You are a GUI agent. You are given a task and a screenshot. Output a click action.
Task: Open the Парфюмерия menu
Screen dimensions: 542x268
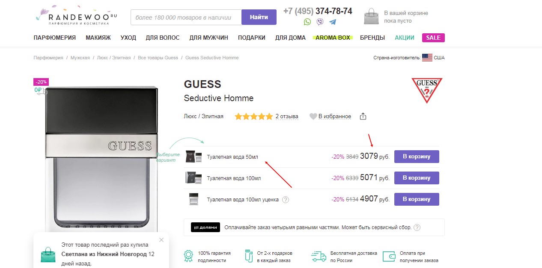[x=55, y=38]
